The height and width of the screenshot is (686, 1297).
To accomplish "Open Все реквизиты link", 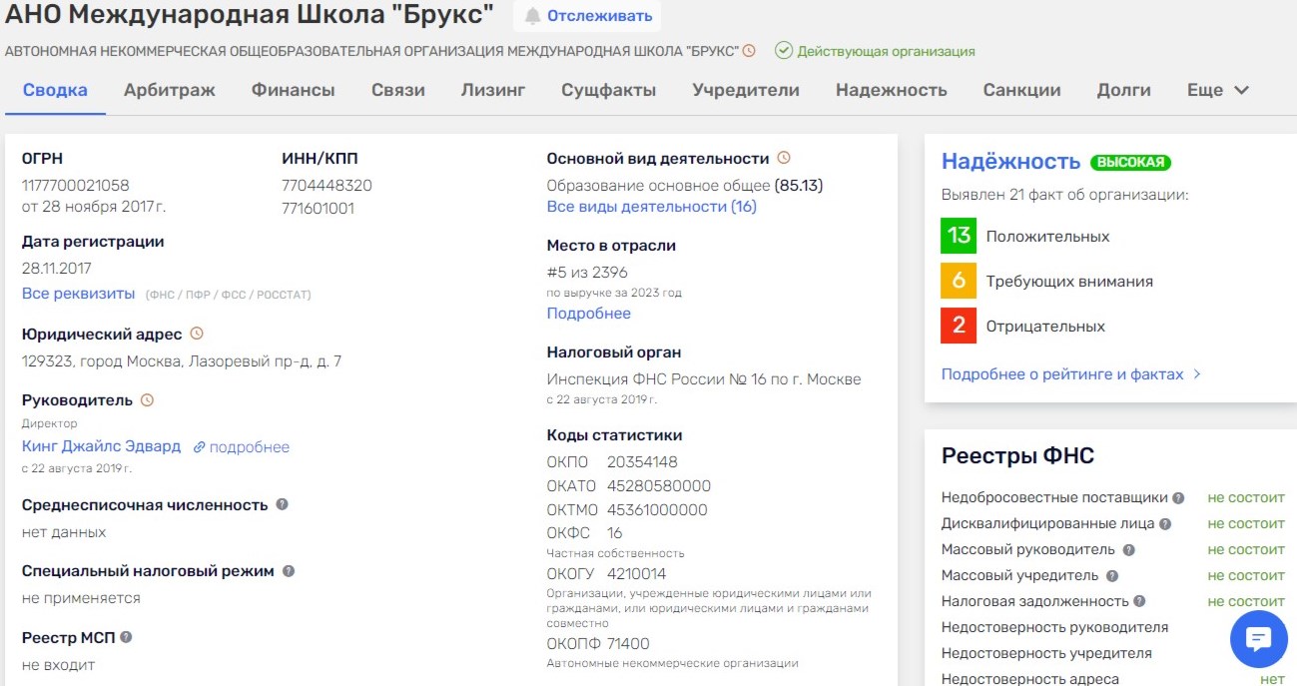I will point(78,294).
